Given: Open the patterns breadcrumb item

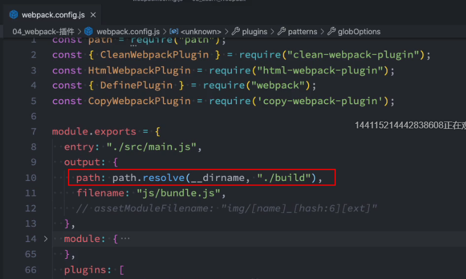Looking at the screenshot, I should click(x=302, y=31).
